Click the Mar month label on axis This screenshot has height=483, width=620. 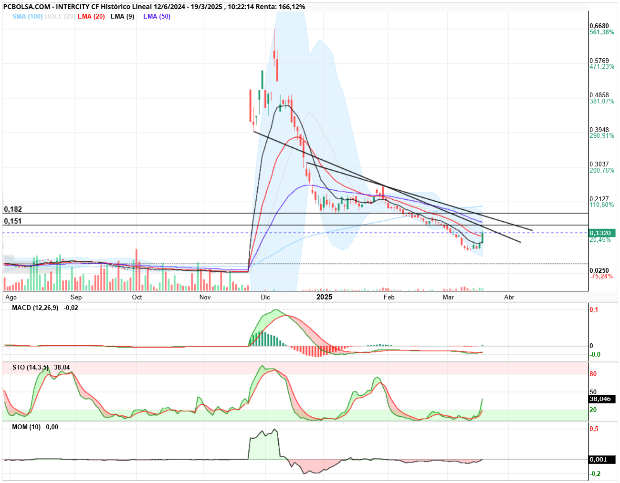pos(448,297)
